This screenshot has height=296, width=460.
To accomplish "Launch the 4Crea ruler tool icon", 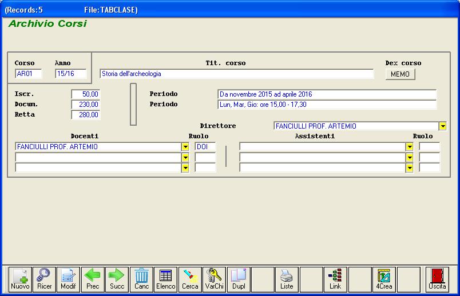I will click(384, 279).
